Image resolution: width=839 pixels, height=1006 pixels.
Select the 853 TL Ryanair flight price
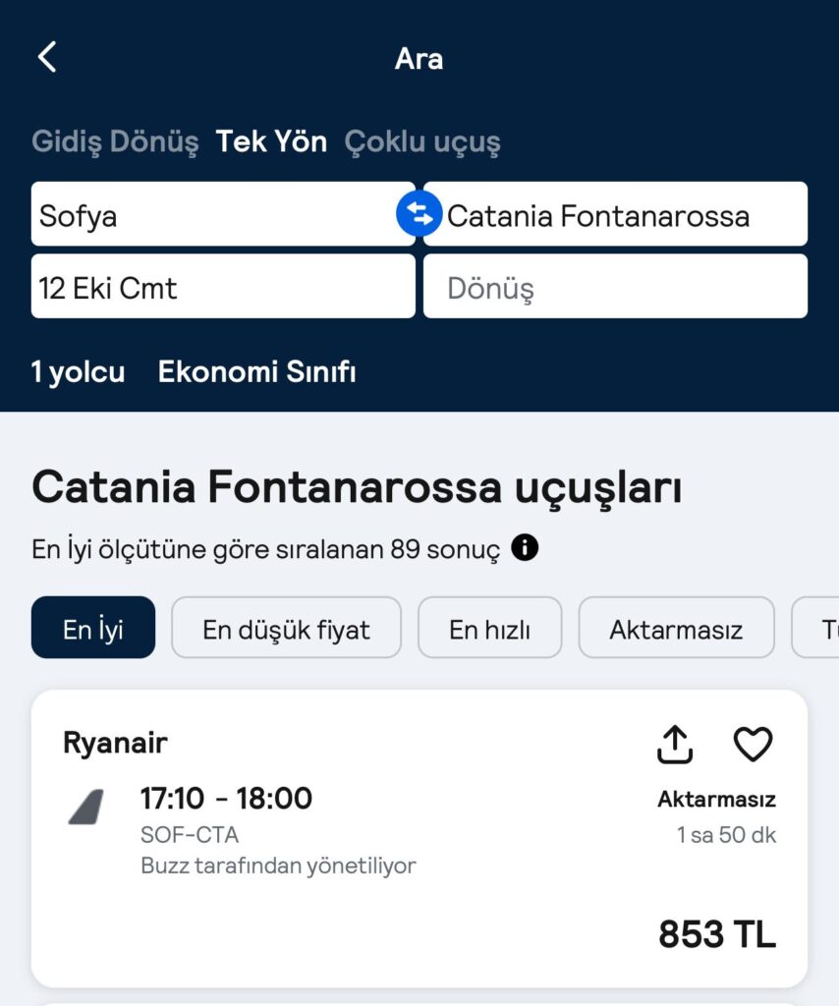(717, 933)
